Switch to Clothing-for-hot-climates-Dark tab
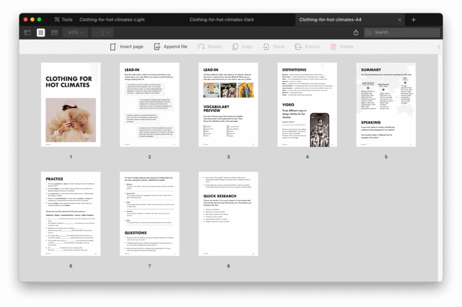This screenshot has width=462, height=307. tap(215, 20)
